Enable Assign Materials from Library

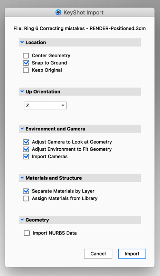click(x=26, y=199)
